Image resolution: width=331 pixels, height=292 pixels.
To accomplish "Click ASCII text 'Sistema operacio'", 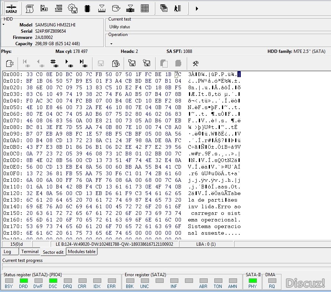I will pyautogui.click(x=214, y=227).
